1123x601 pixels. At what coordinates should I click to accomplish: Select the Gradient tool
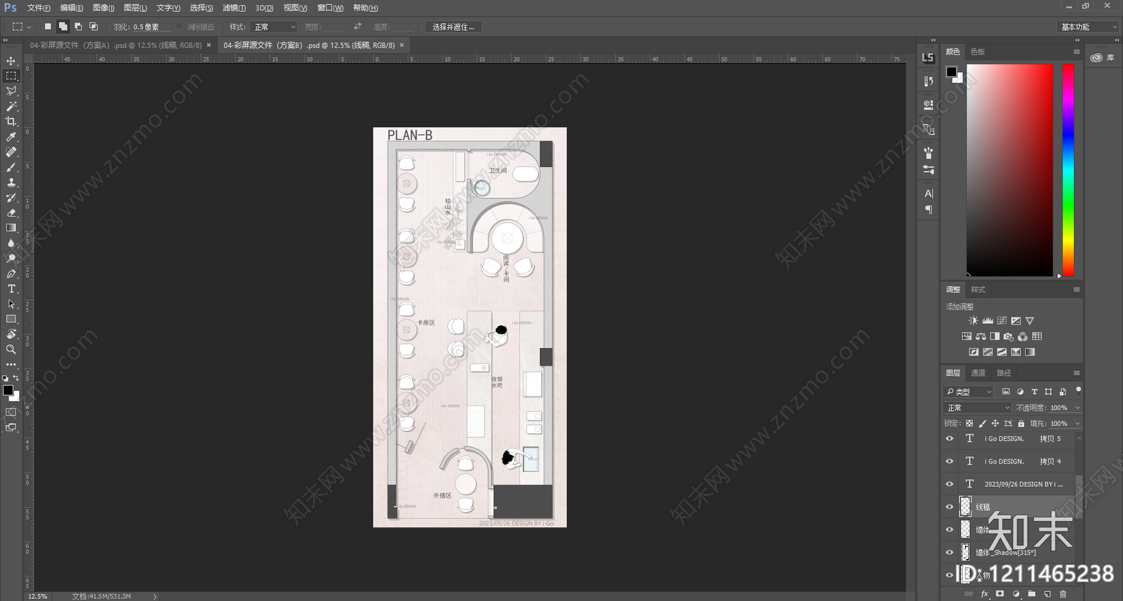click(x=11, y=228)
